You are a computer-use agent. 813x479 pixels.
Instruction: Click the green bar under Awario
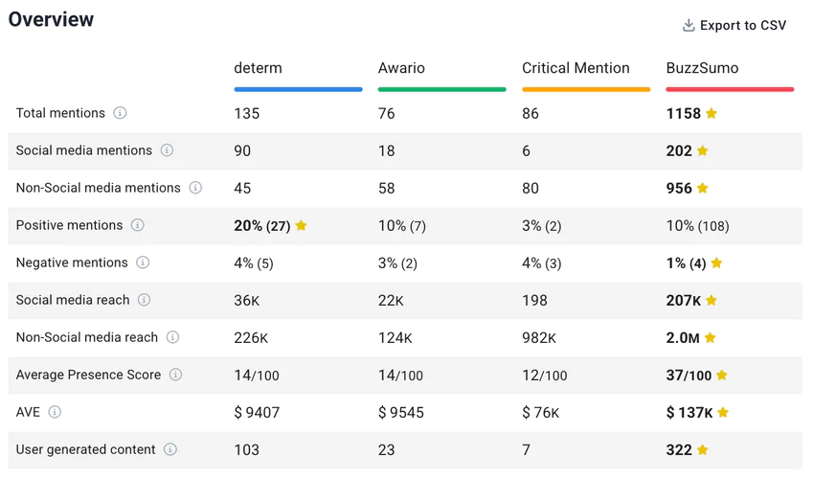click(x=441, y=89)
